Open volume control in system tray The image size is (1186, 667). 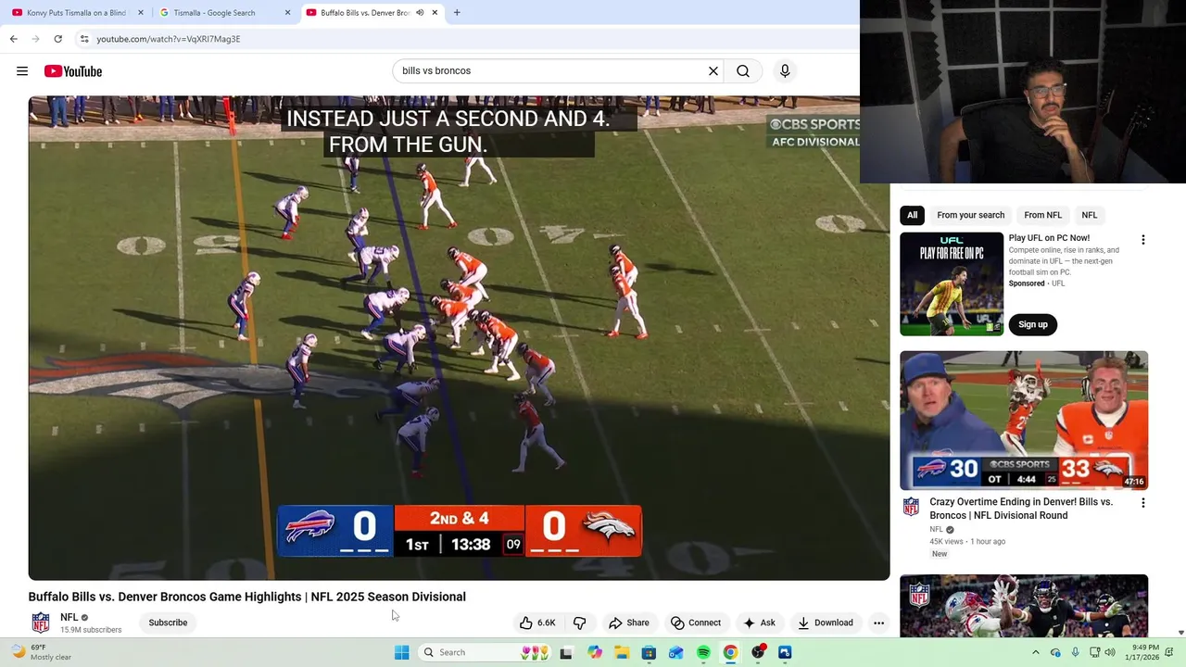tap(1110, 652)
